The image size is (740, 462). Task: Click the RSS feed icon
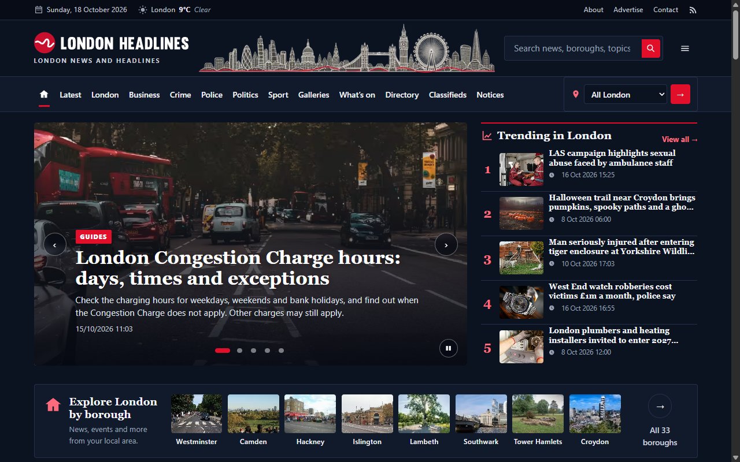tap(693, 10)
